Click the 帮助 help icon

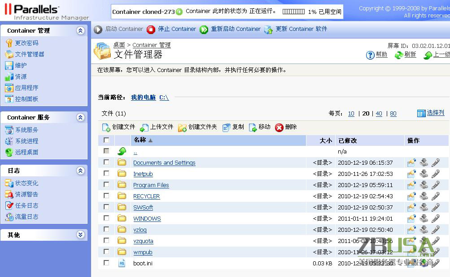pos(370,55)
